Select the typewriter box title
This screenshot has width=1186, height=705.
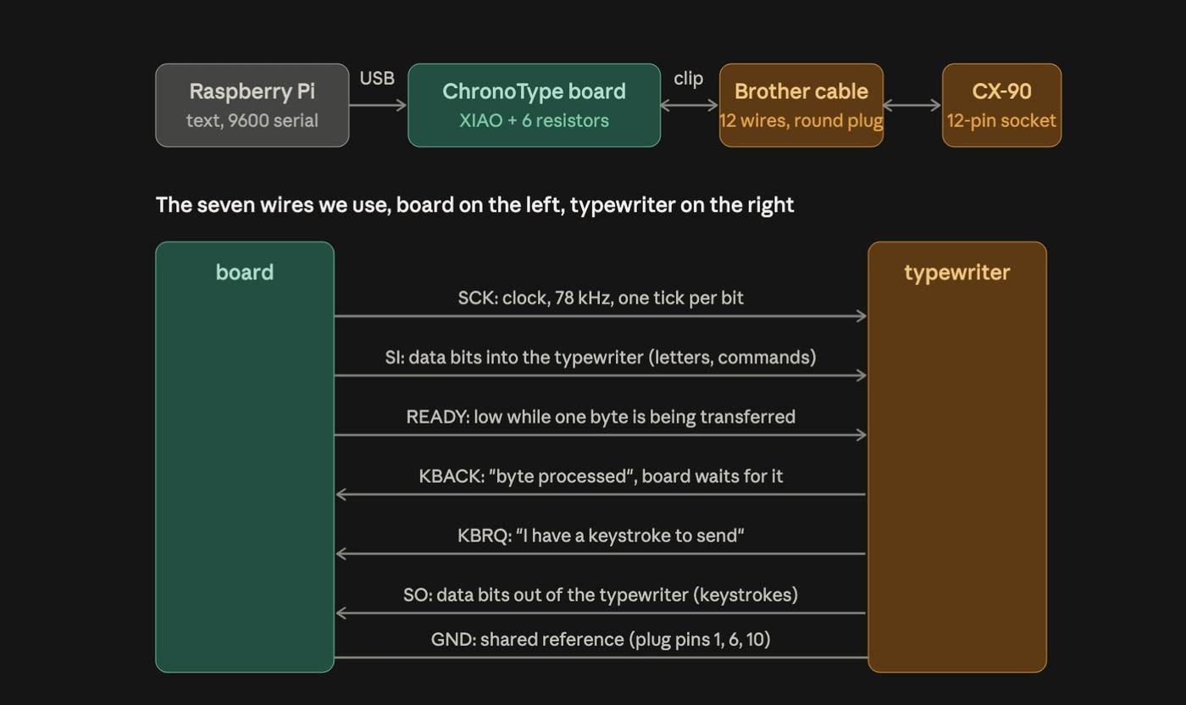tap(957, 272)
